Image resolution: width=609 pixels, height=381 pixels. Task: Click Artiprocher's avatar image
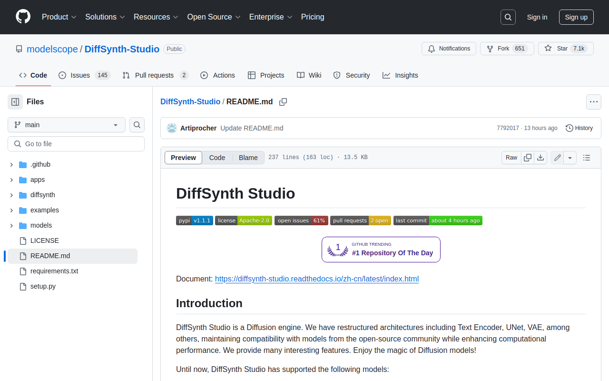(x=172, y=128)
